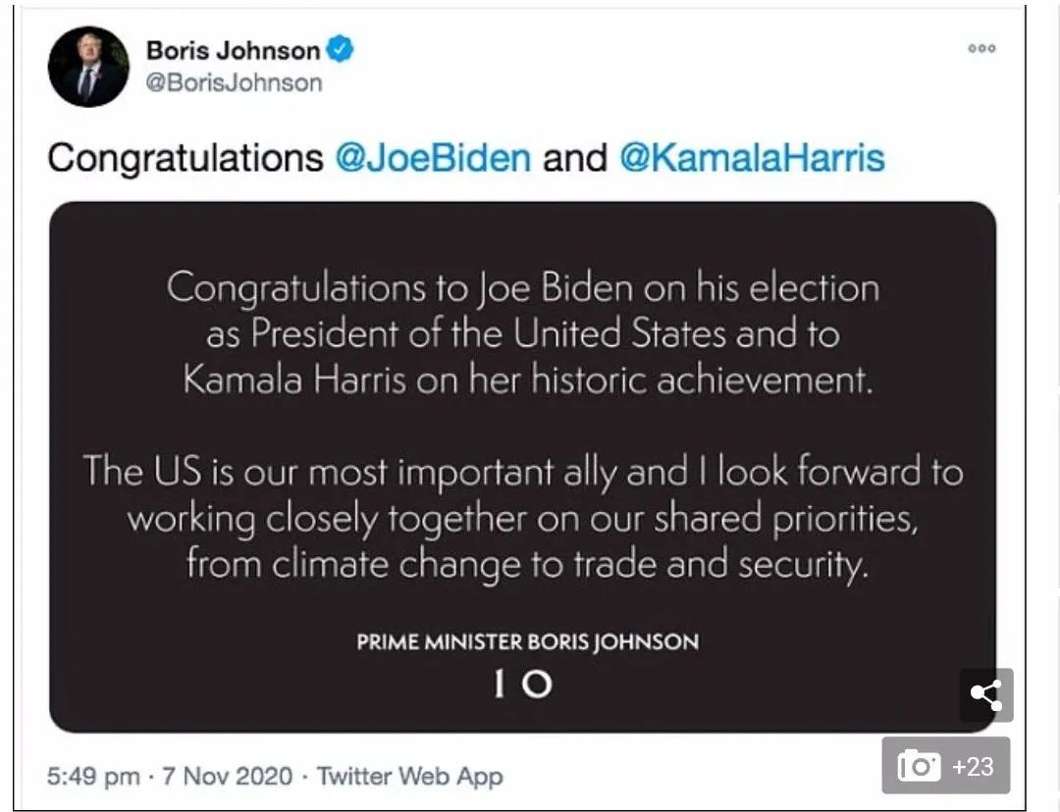Click the line 'from climate change to trade and security'
Viewport: 1060px width, 812px height.
pos(527,565)
